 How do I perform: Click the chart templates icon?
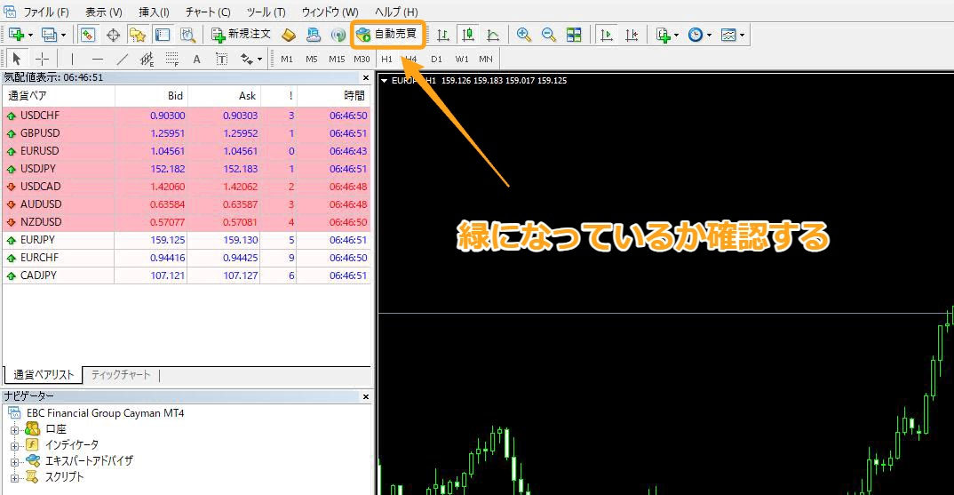pos(728,35)
